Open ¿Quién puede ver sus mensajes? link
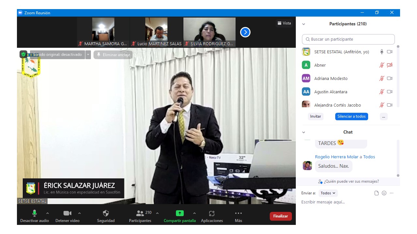Screen dimensions: 417x234 (349, 181)
